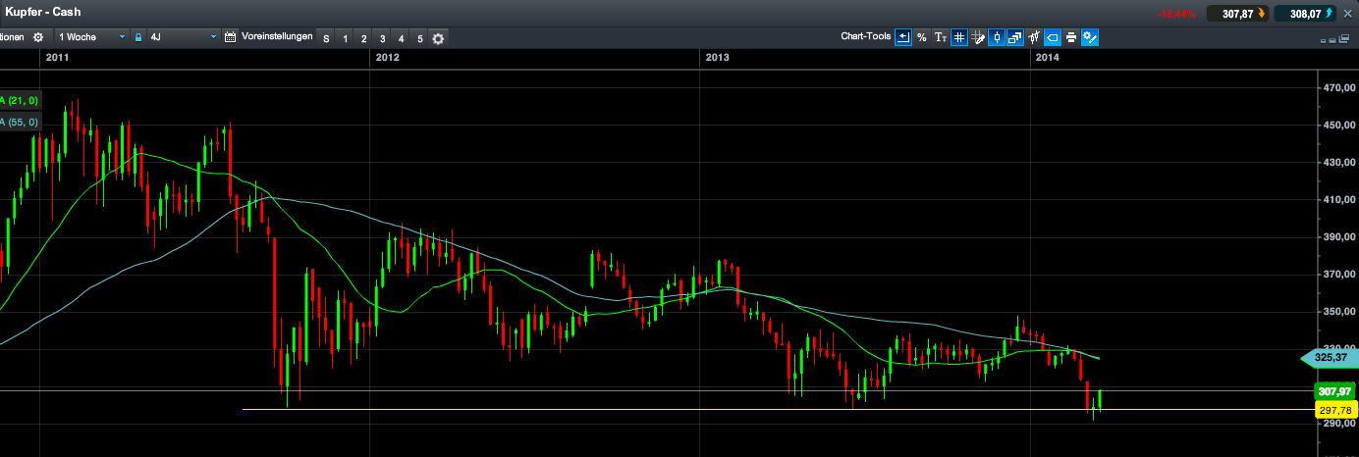Load chart preset 3
This screenshot has height=457, width=1359.
click(x=382, y=38)
